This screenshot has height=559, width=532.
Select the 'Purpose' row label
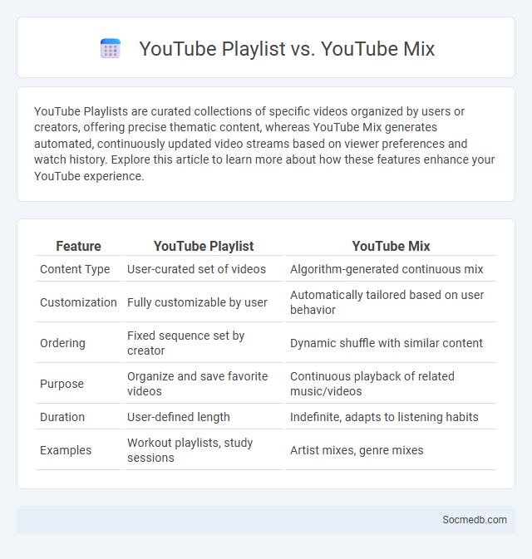coord(62,384)
